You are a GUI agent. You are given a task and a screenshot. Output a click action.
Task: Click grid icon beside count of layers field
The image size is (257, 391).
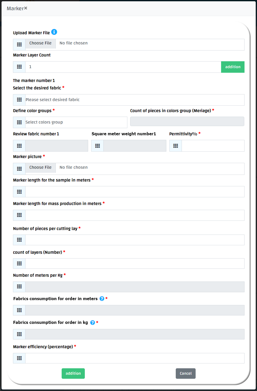pos(19,263)
